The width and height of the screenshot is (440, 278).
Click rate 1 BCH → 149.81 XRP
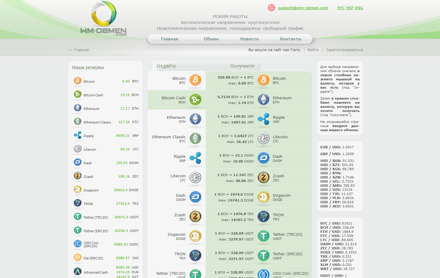[x=235, y=116]
